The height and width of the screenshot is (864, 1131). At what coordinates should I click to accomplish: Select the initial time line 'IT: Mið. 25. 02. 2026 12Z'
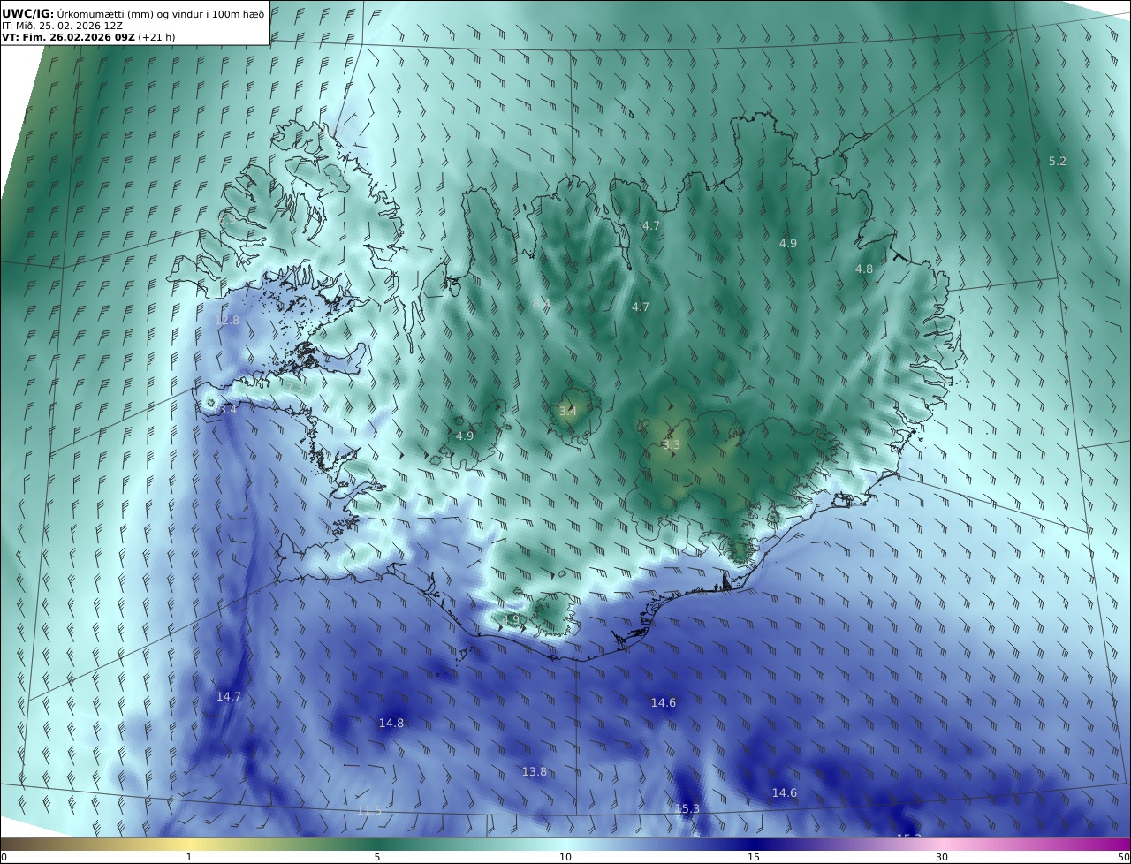[62, 26]
